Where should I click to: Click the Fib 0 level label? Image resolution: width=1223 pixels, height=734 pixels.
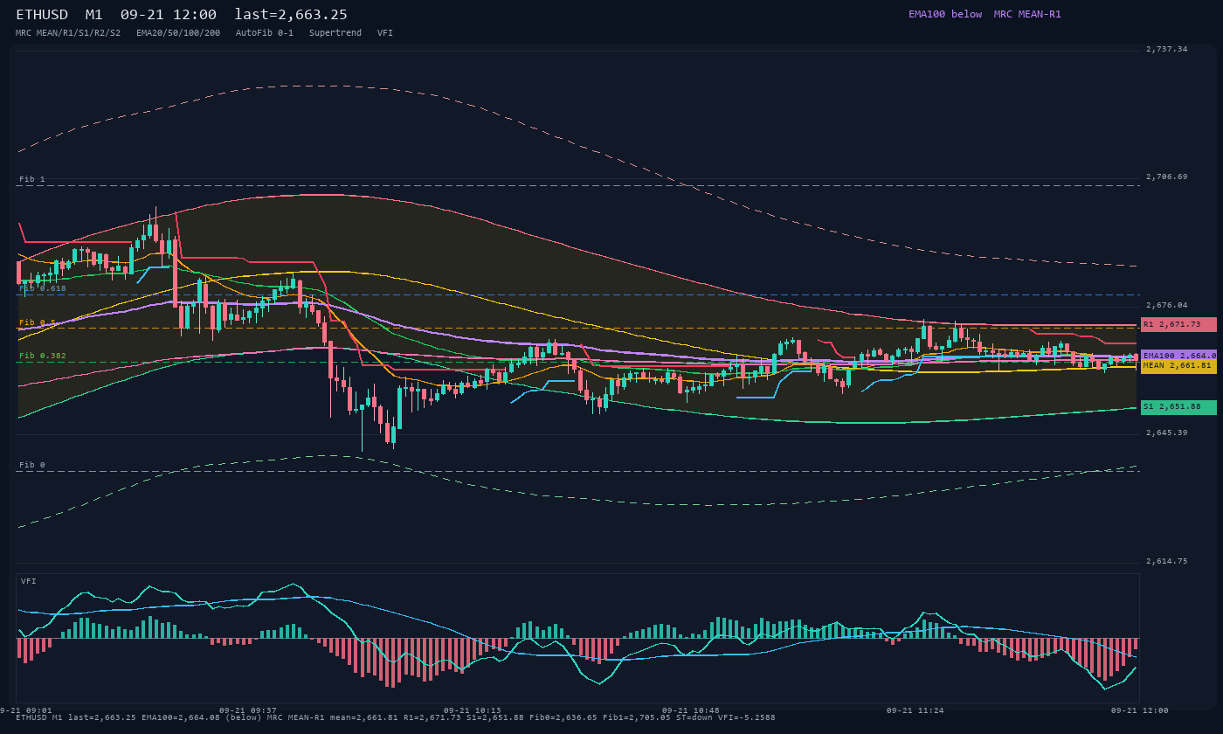pos(32,466)
